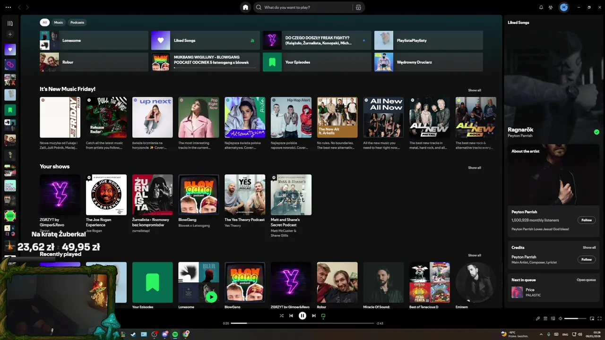The image size is (605, 340).
Task: Follow Peyton Parrish in Credits section
Action: (587, 259)
